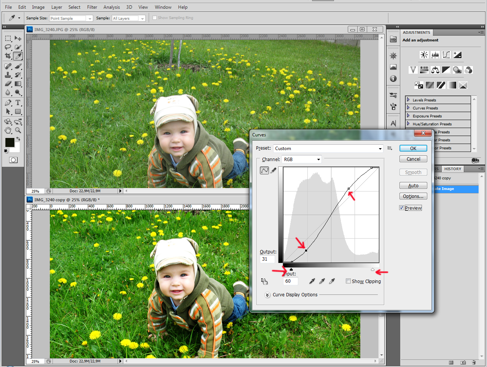Select the Move tool
Image resolution: width=487 pixels, height=367 pixels.
[x=18, y=38]
